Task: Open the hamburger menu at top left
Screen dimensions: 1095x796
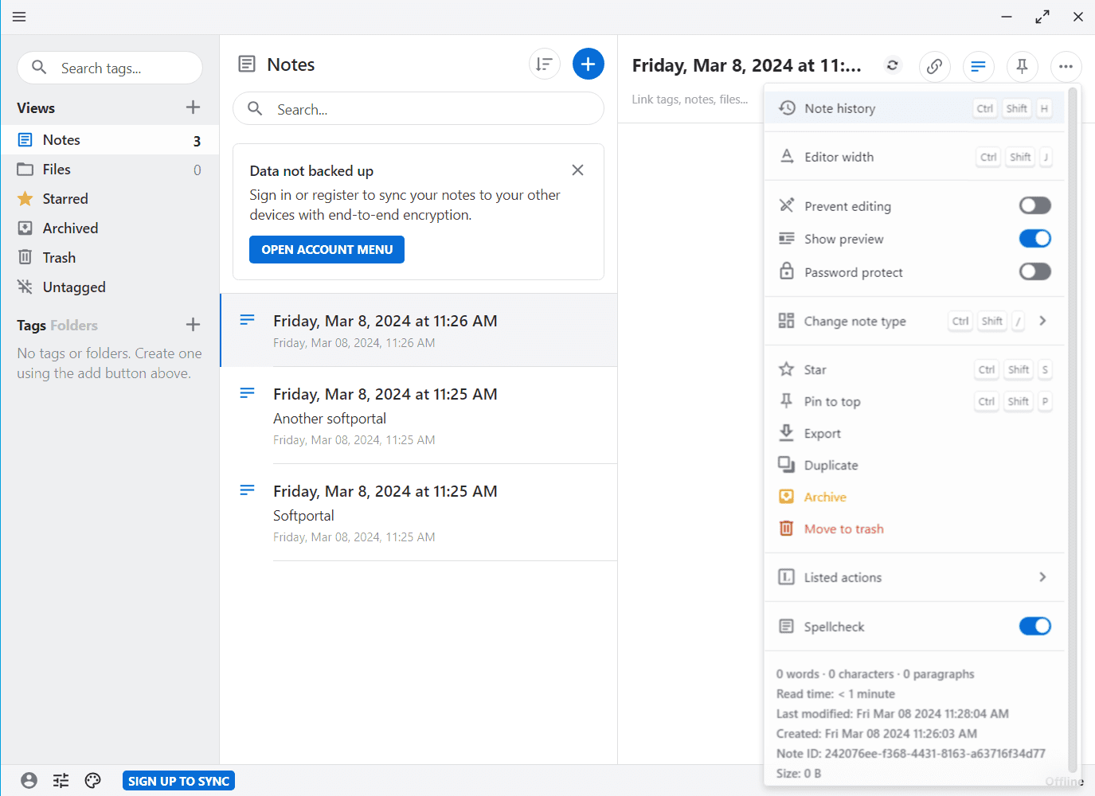Action: tap(19, 17)
